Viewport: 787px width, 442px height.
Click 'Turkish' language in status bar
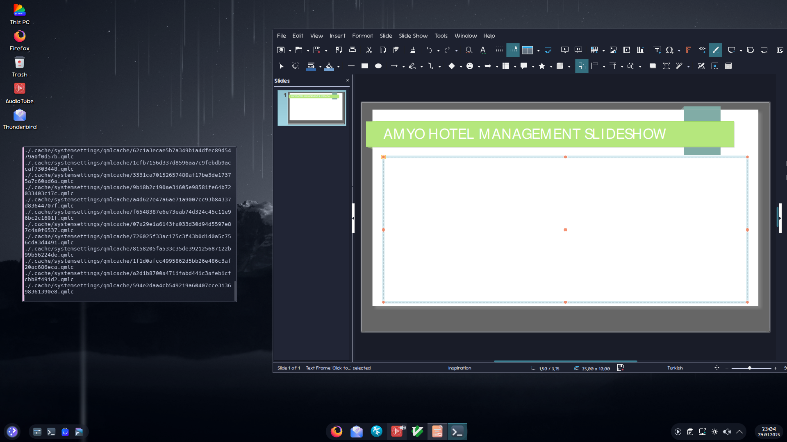point(675,368)
